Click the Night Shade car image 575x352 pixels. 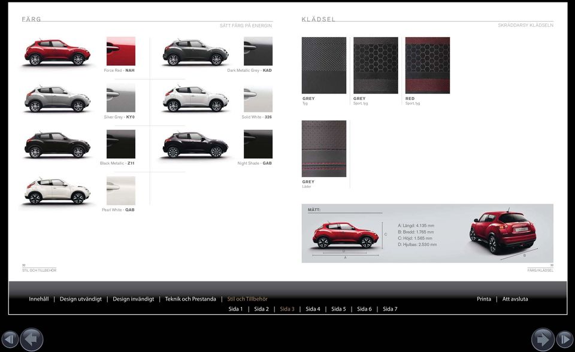pyautogui.click(x=195, y=145)
